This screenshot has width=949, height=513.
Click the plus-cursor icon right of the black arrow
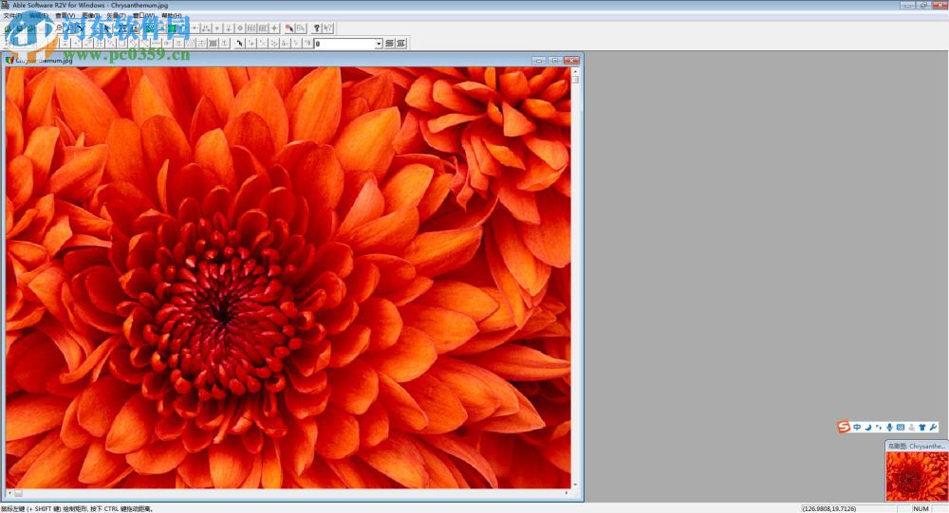[251, 44]
